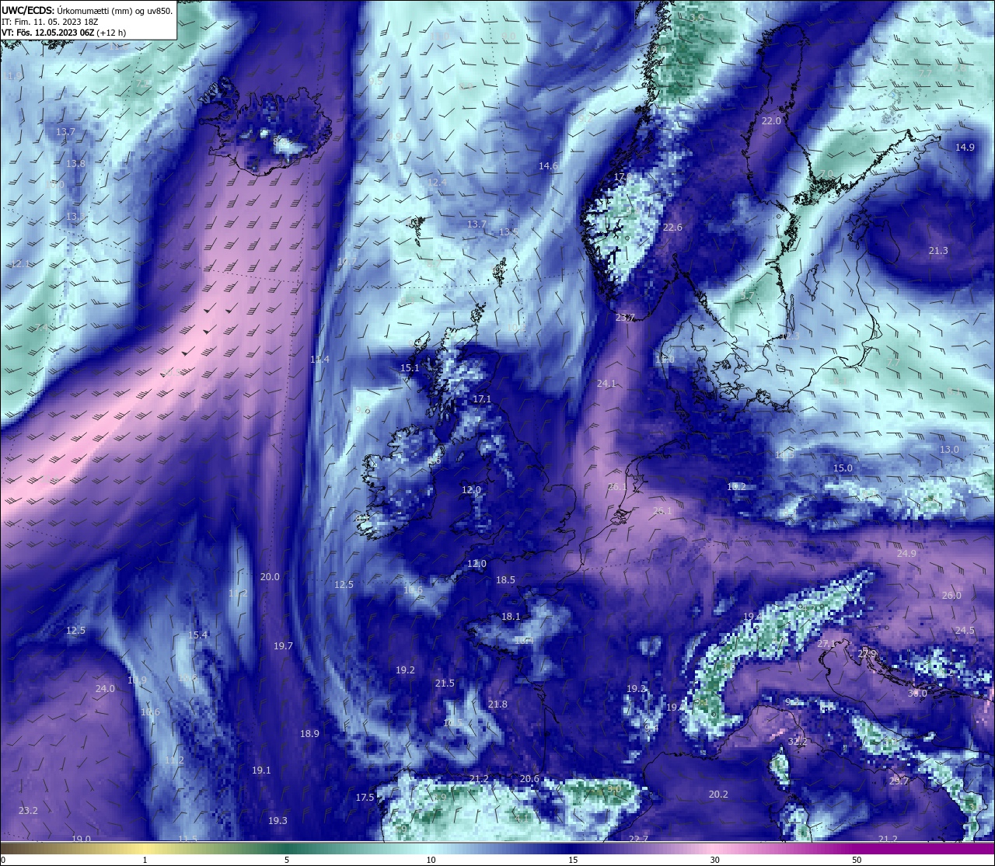
Task: Click the 20.2 value label
Action: pos(718,794)
